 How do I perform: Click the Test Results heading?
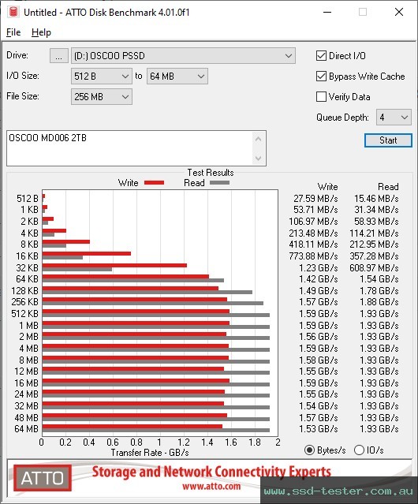pyautogui.click(x=211, y=173)
